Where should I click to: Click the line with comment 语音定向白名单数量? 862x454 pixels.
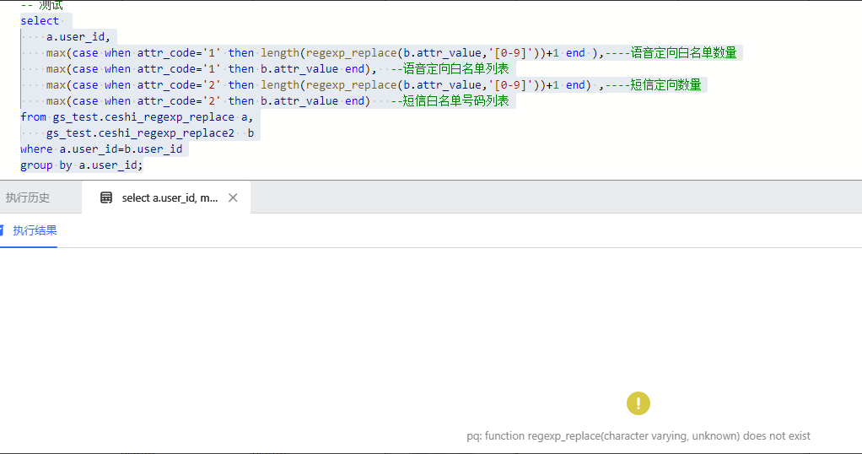(x=391, y=53)
